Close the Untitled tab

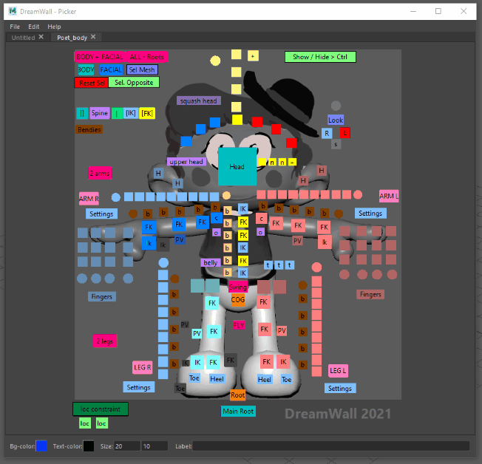41,37
